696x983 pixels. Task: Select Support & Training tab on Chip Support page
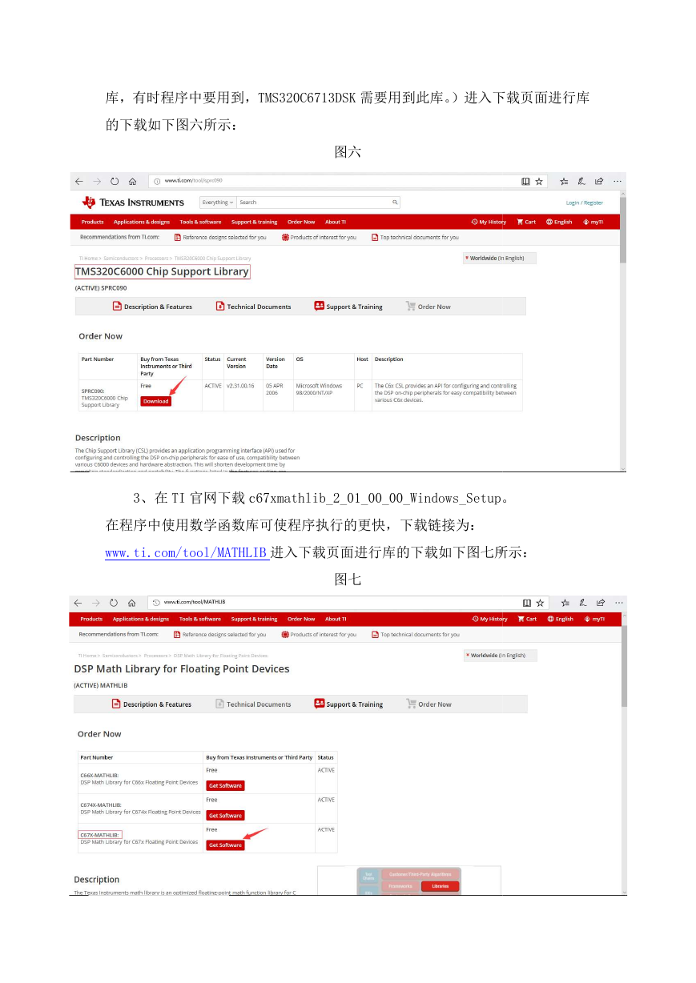point(348,307)
